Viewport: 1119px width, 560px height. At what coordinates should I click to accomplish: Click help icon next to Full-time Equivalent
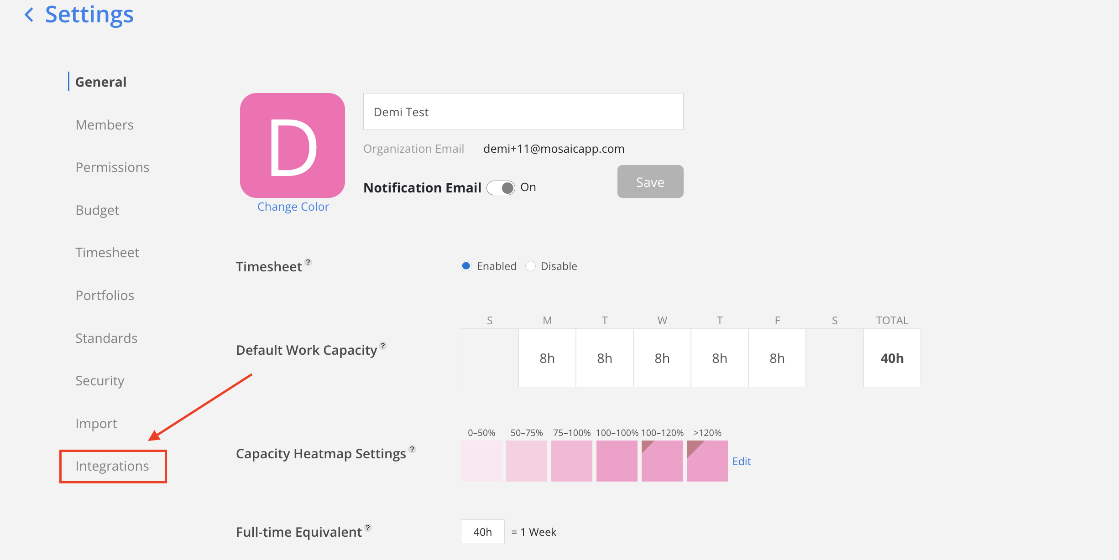[x=368, y=528]
